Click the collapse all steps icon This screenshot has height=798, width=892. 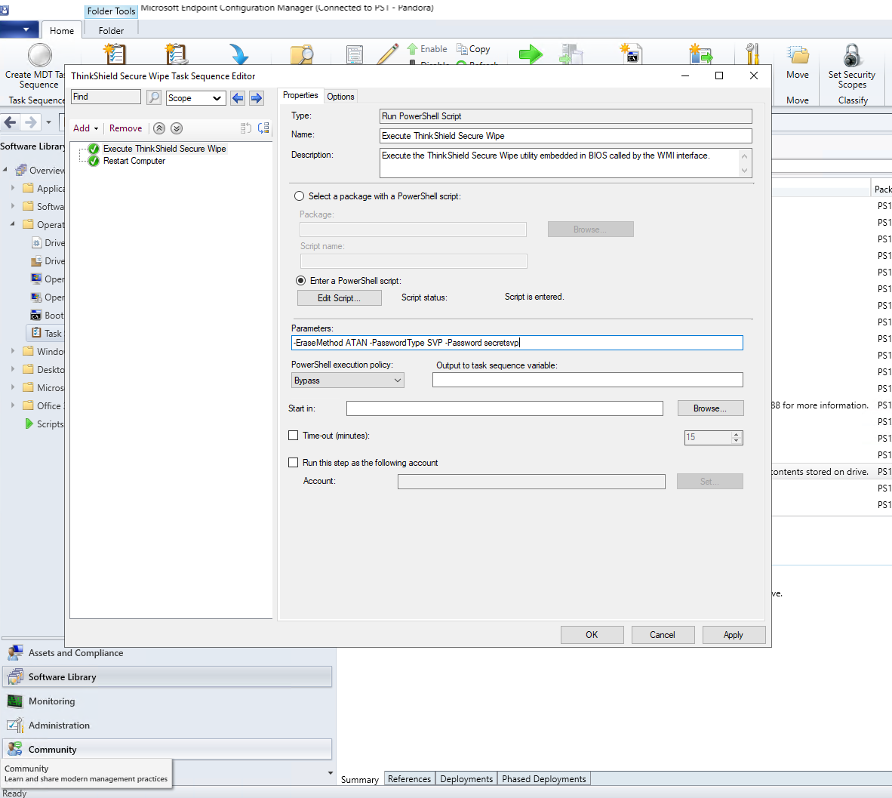point(246,128)
